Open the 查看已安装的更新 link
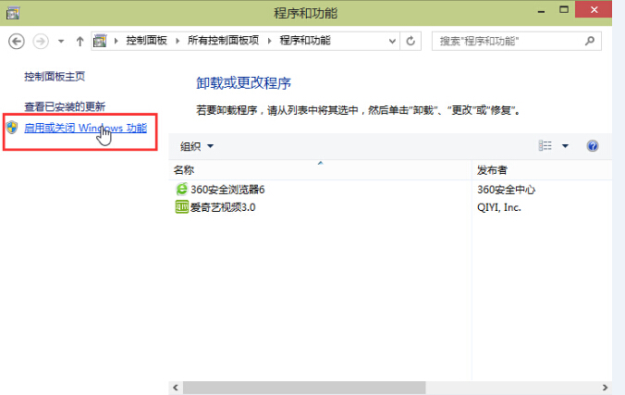Screen dimensions: 625x395 (65, 107)
